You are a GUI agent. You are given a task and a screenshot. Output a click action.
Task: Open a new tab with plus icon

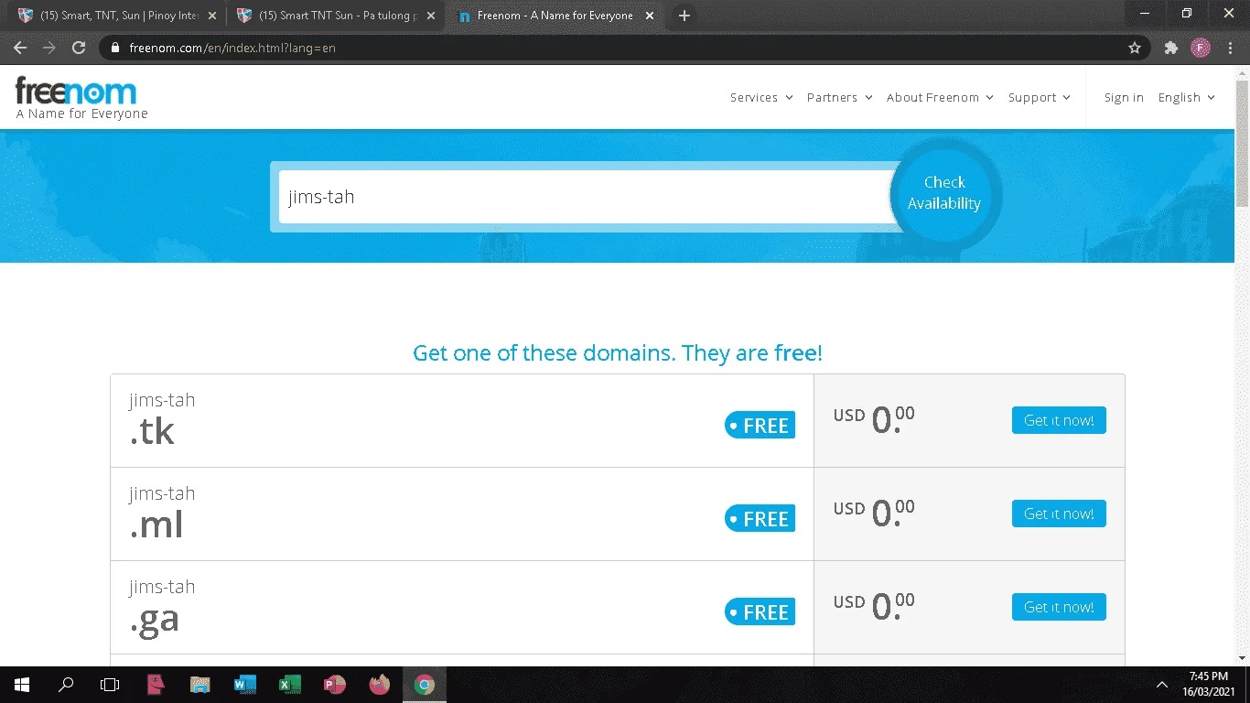(x=684, y=16)
